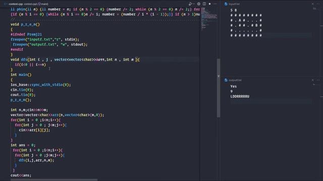Select the contest.cpp editor tab
The image size is (323, 181).
[x=16, y=4]
